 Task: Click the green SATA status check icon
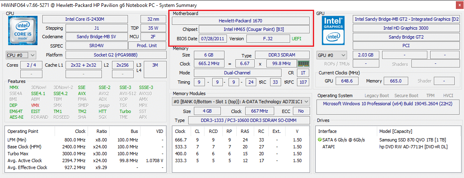(320, 140)
